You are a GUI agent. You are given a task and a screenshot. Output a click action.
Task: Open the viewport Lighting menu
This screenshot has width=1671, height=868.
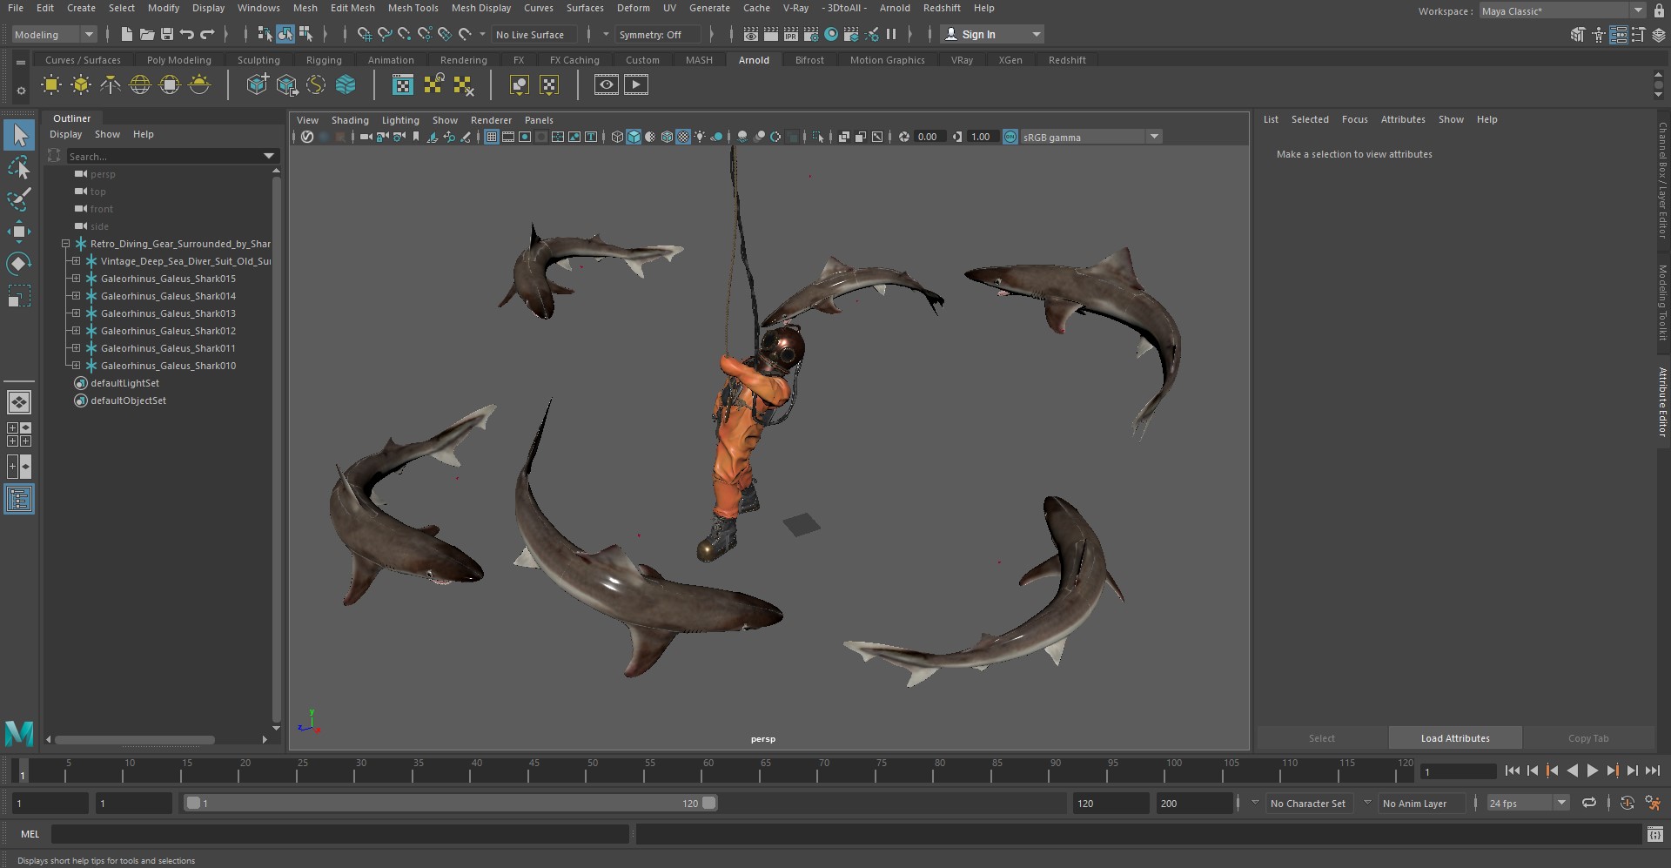[x=400, y=120]
